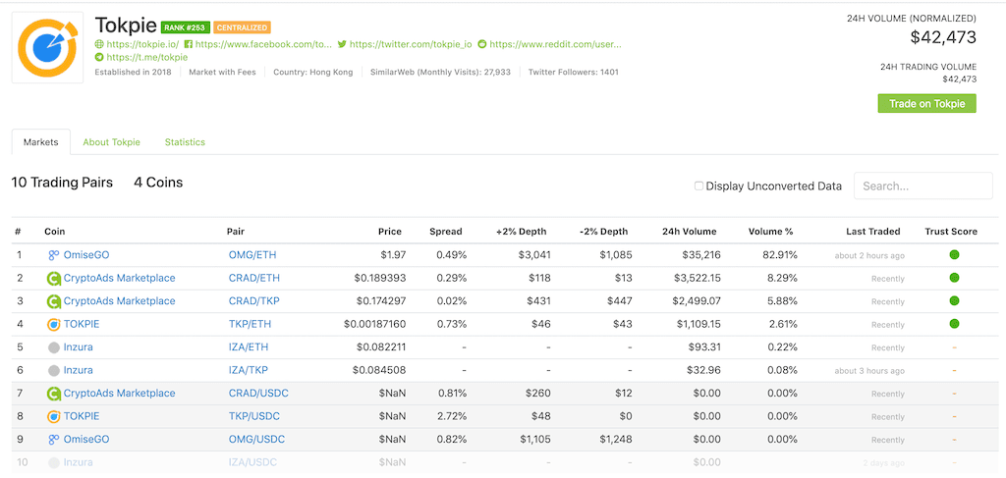The height and width of the screenshot is (478, 1006).
Task: Open the t.me/tokpie Telegram link
Action: coord(147,57)
